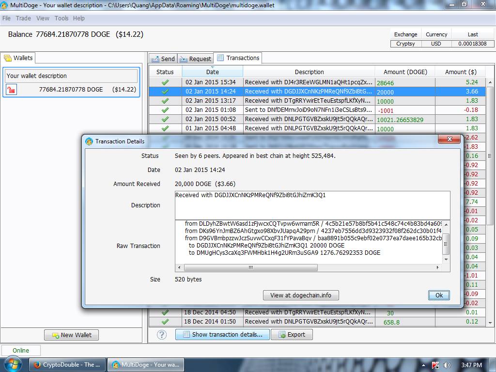Click the USD currency value

[436, 44]
